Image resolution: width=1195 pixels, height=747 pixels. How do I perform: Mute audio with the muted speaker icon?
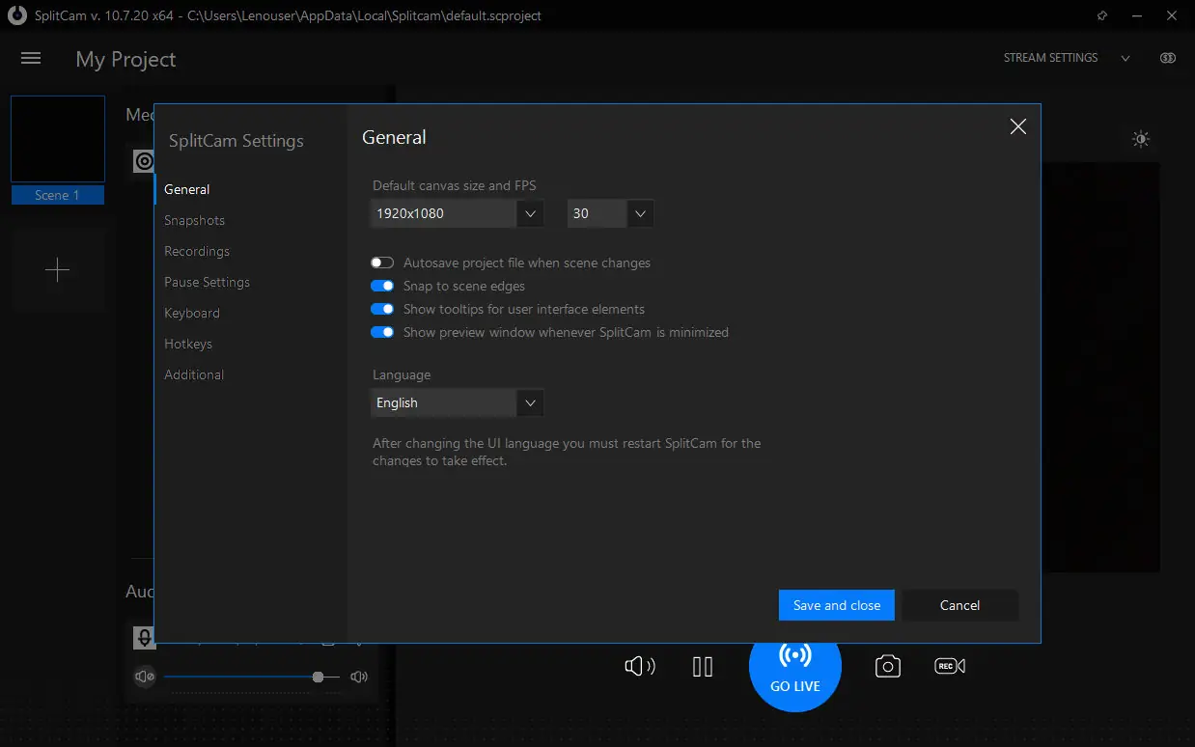[x=145, y=677]
